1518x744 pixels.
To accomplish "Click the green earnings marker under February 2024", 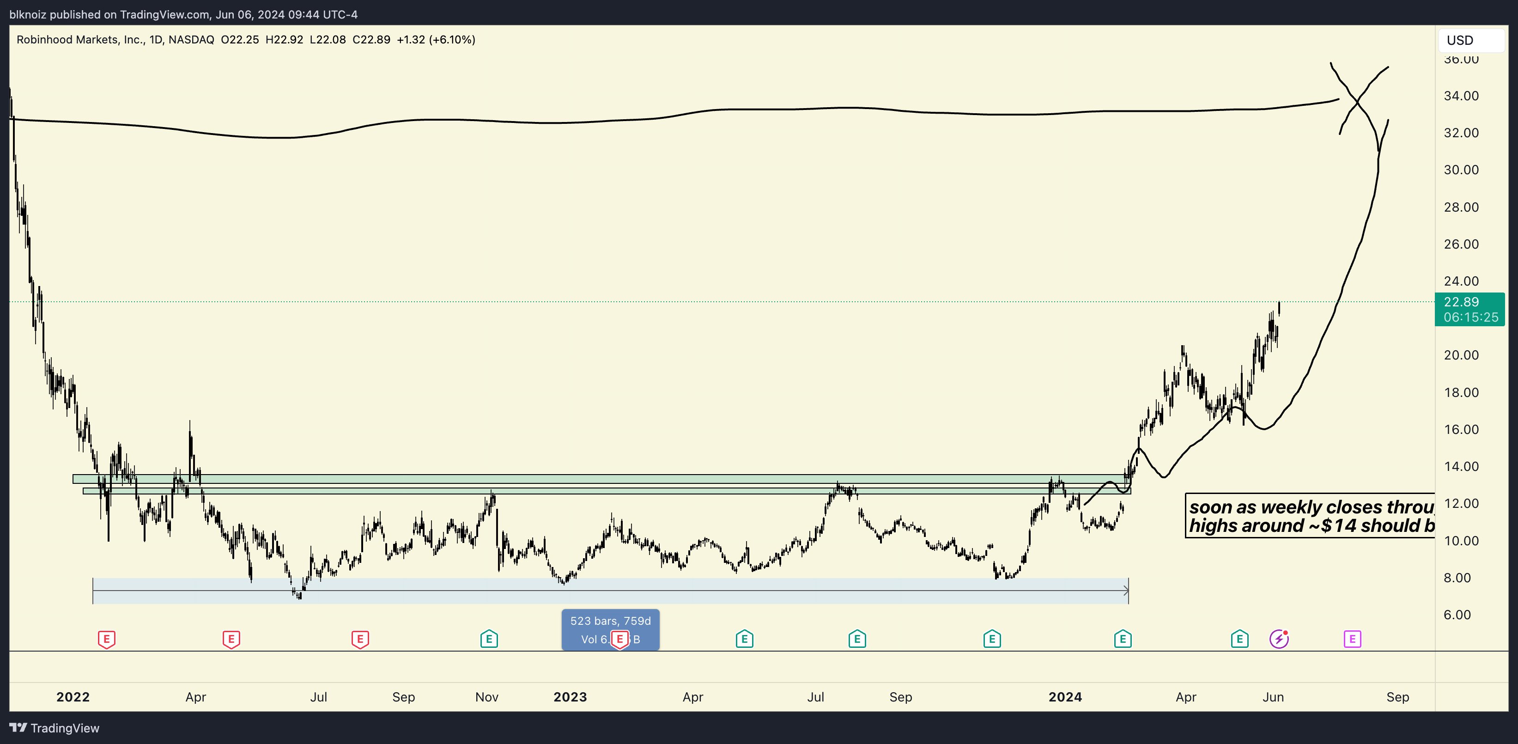I will 1123,639.
